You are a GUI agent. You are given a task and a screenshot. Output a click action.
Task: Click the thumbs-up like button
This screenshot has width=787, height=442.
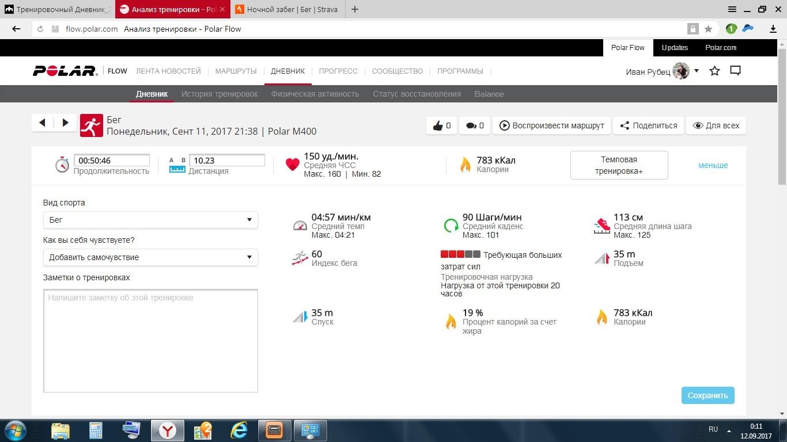point(441,125)
